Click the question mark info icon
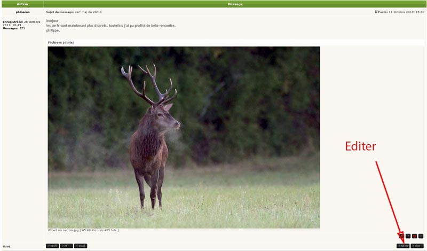 (x=408, y=236)
